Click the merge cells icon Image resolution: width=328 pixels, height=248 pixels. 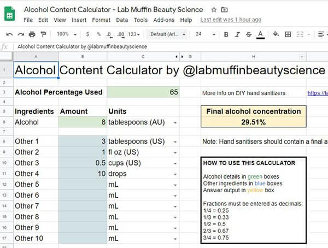tap(300, 34)
